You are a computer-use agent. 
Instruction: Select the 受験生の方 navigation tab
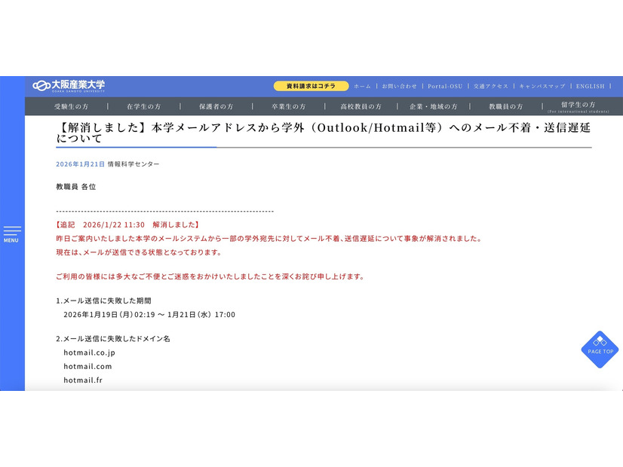73,106
